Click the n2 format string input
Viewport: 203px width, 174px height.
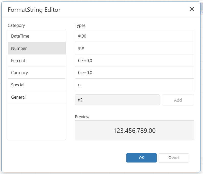[x=117, y=100]
